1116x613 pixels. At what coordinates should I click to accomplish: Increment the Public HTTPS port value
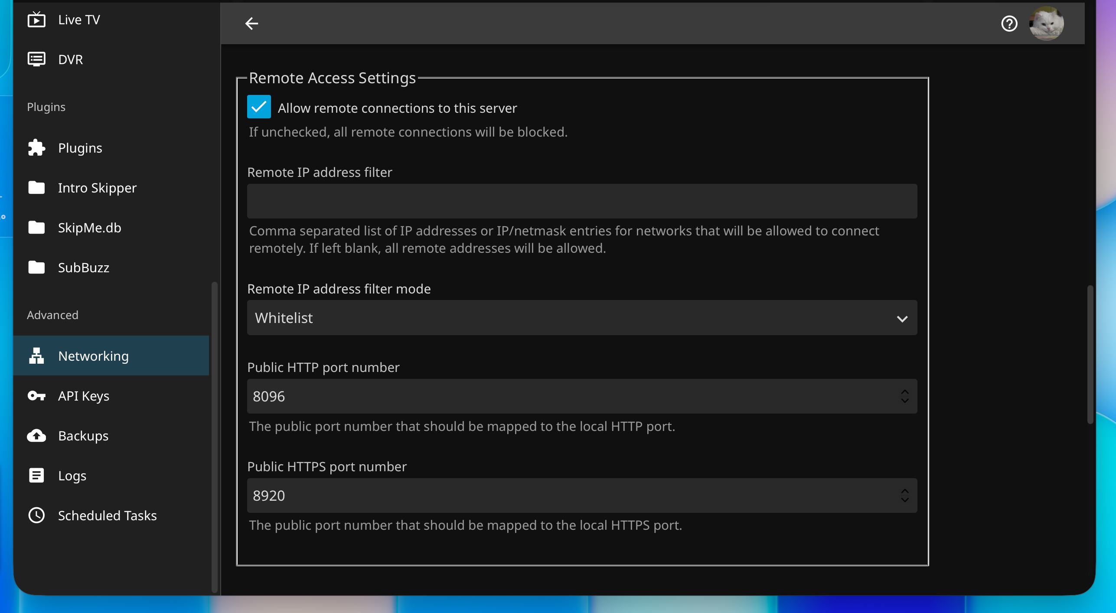pyautogui.click(x=905, y=491)
